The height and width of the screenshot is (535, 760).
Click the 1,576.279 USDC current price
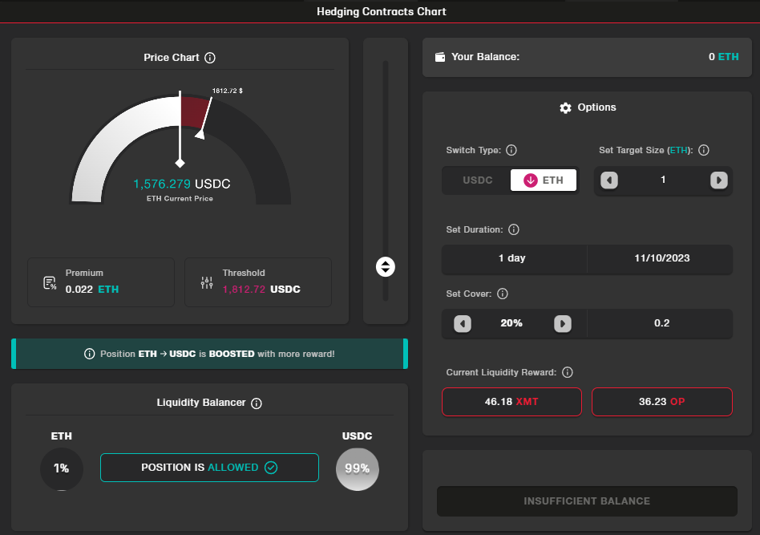click(x=182, y=184)
